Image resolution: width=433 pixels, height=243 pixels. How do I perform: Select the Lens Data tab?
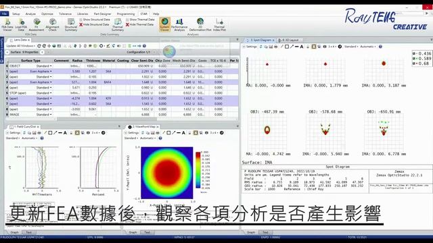tap(20, 40)
